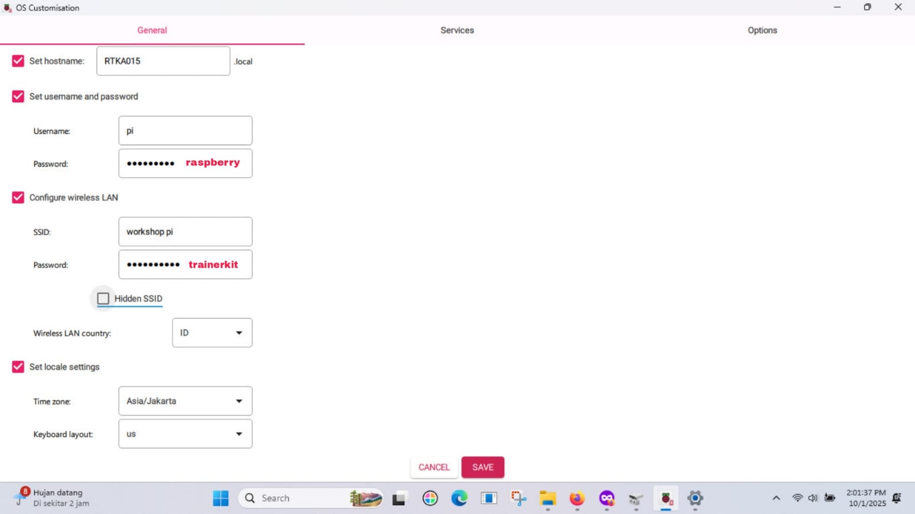Open Snipping Tool from the taskbar

click(x=518, y=498)
